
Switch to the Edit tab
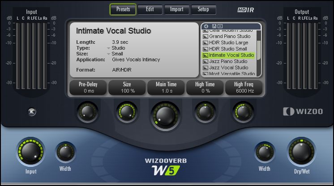pos(150,9)
